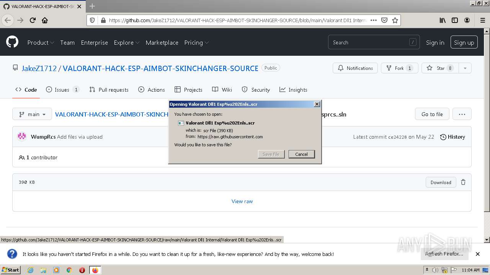Open the commit ce24228 link

pos(397,137)
